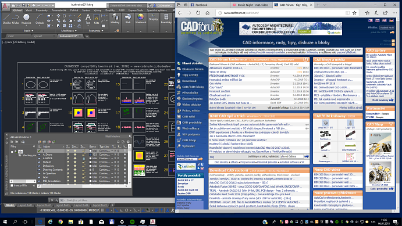The width and height of the screenshot is (402, 226).
Task: Click color swatch of A_Doors layer
Action: pos(91,155)
